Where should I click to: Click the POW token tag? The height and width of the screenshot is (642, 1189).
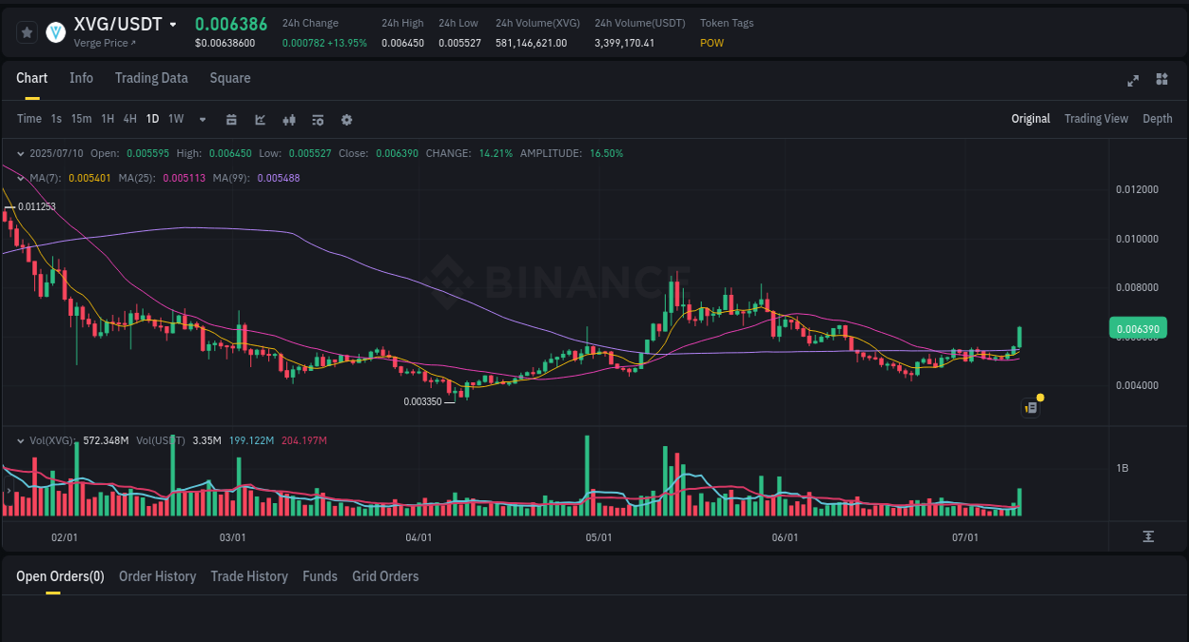711,43
